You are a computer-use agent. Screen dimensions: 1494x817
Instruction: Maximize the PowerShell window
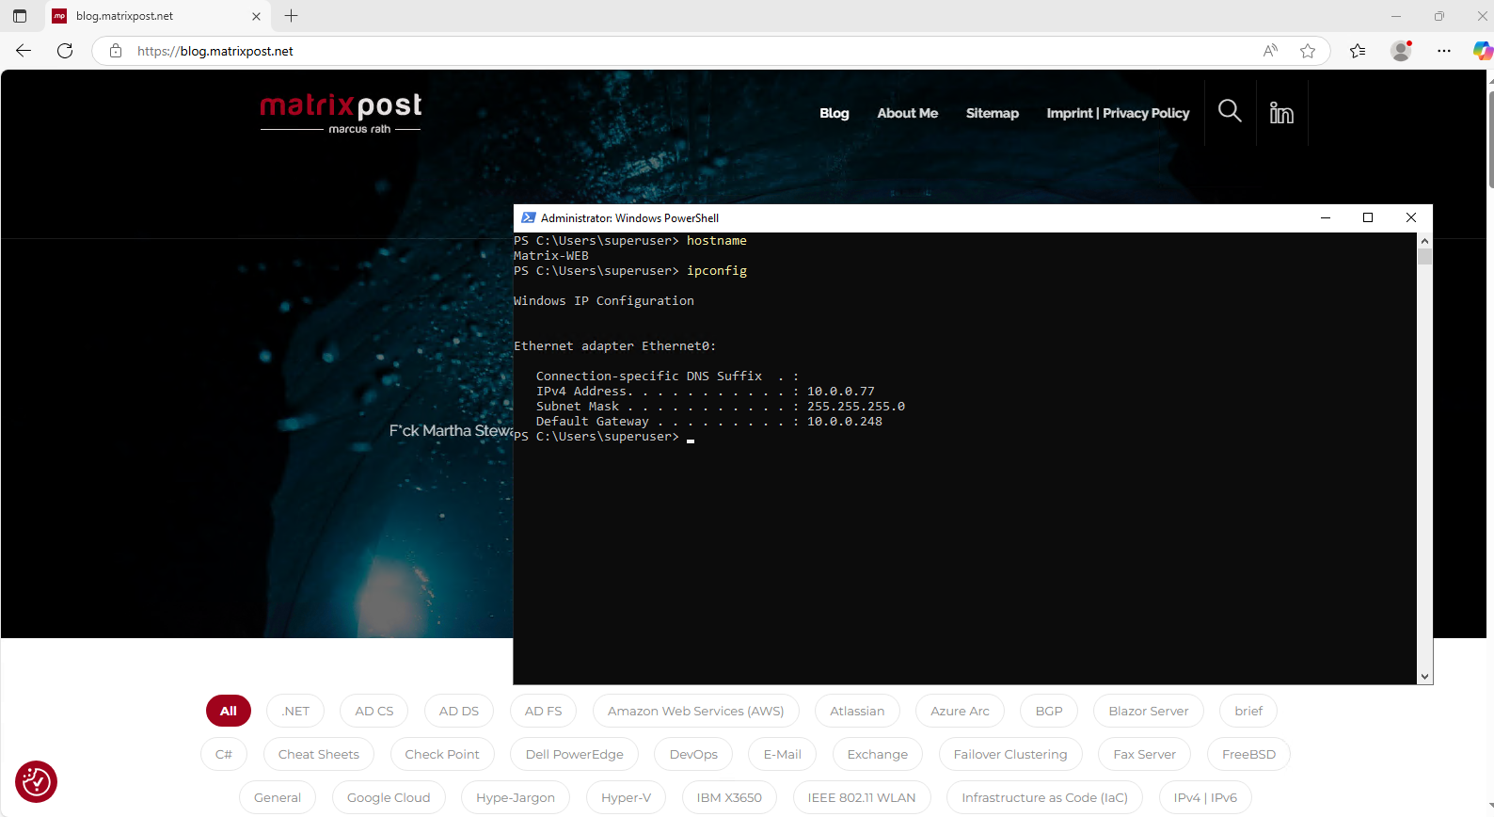coord(1368,217)
